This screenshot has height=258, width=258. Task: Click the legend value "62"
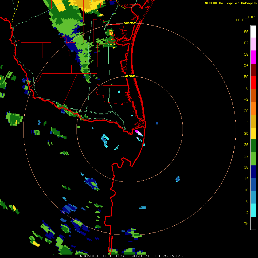246,43
